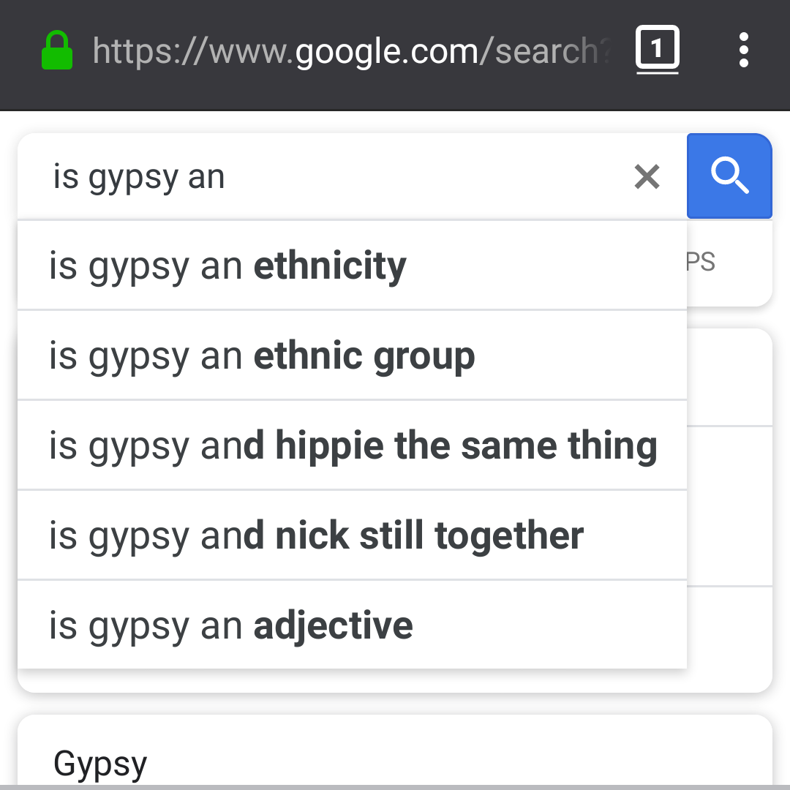The height and width of the screenshot is (790, 790).
Task: Choose suggestion 'is gypsy an adjective'
Action: click(x=351, y=626)
